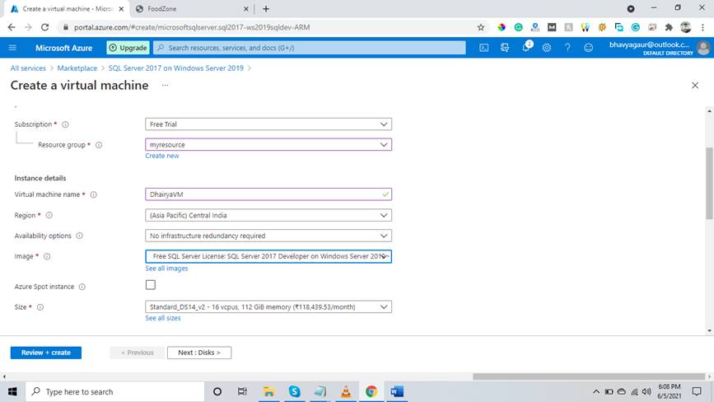Focus the Azure search resources box
The image size is (714, 402).
point(309,48)
